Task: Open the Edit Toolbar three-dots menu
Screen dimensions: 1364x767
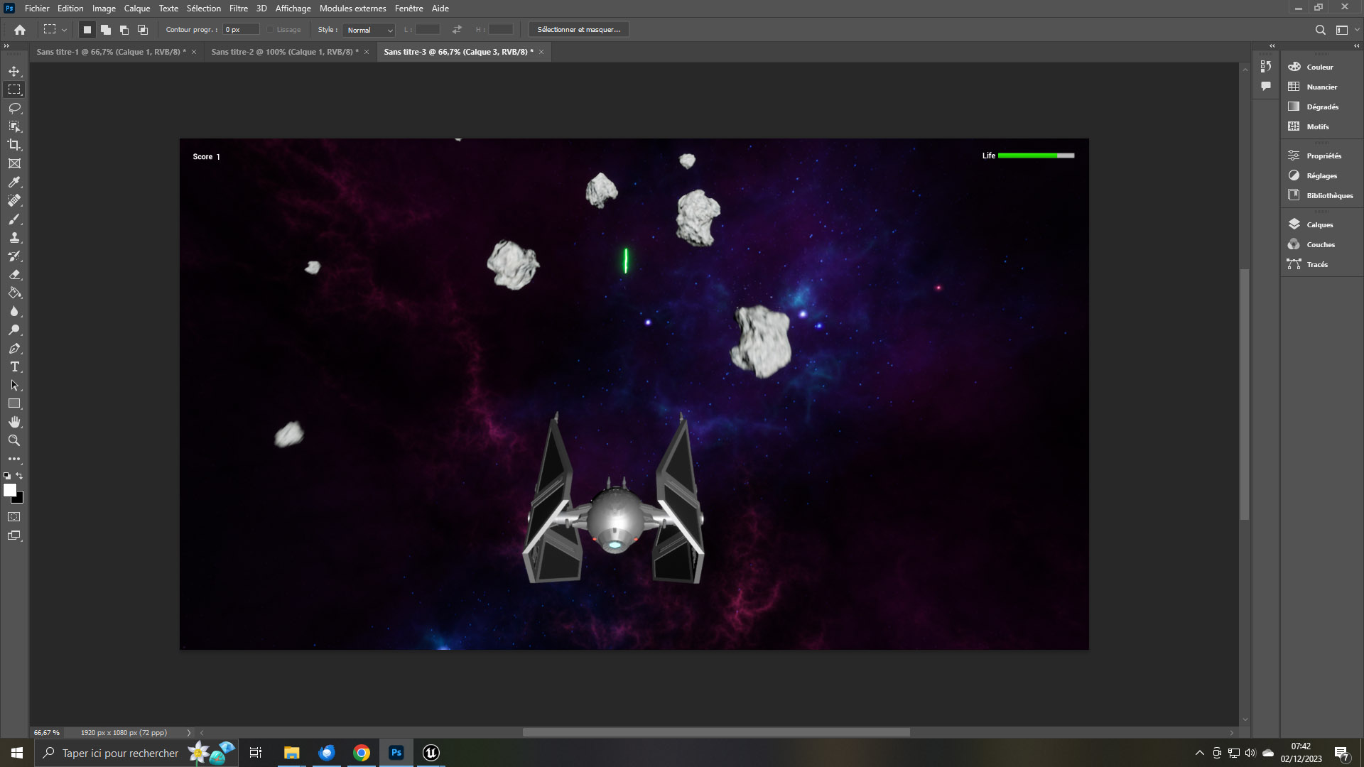Action: coord(14,459)
